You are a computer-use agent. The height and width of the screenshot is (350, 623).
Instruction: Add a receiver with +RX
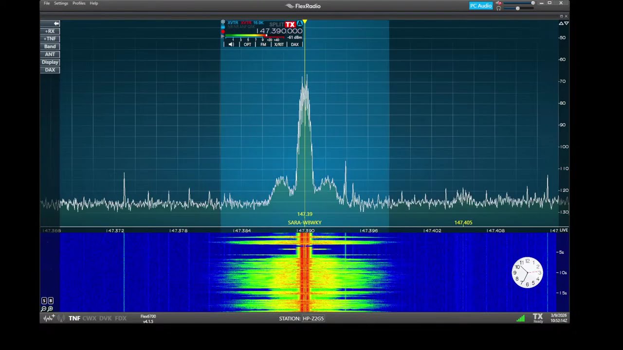[x=50, y=31]
